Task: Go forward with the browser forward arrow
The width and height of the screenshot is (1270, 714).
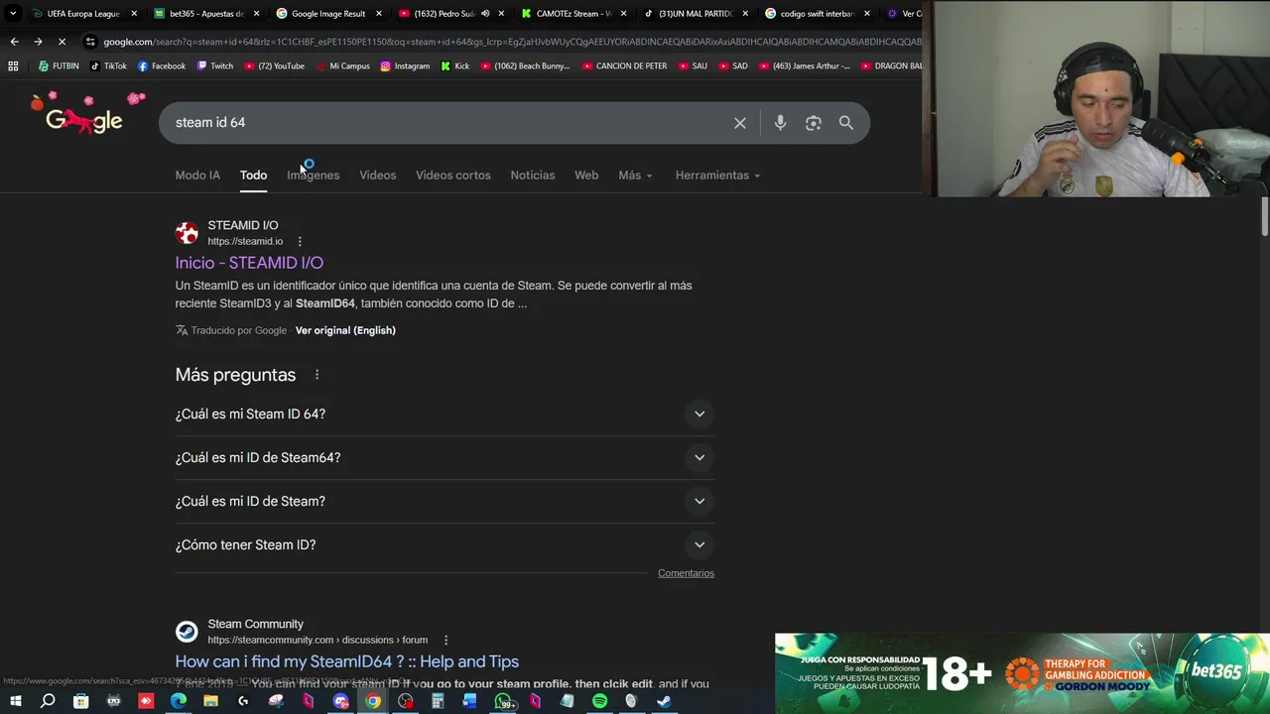Action: [x=38, y=42]
